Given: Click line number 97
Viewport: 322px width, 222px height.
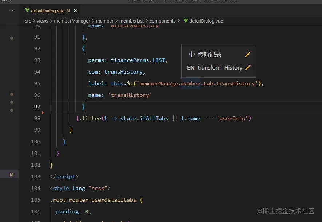Looking at the screenshot, I should click(x=37, y=107).
